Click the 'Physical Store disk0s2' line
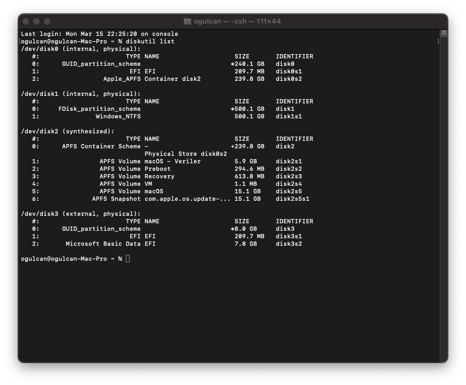 186,154
